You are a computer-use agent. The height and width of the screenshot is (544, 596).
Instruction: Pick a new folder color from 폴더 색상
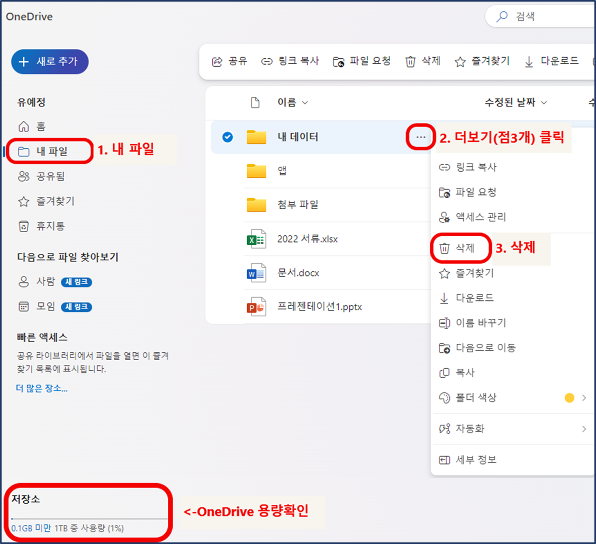pos(570,398)
